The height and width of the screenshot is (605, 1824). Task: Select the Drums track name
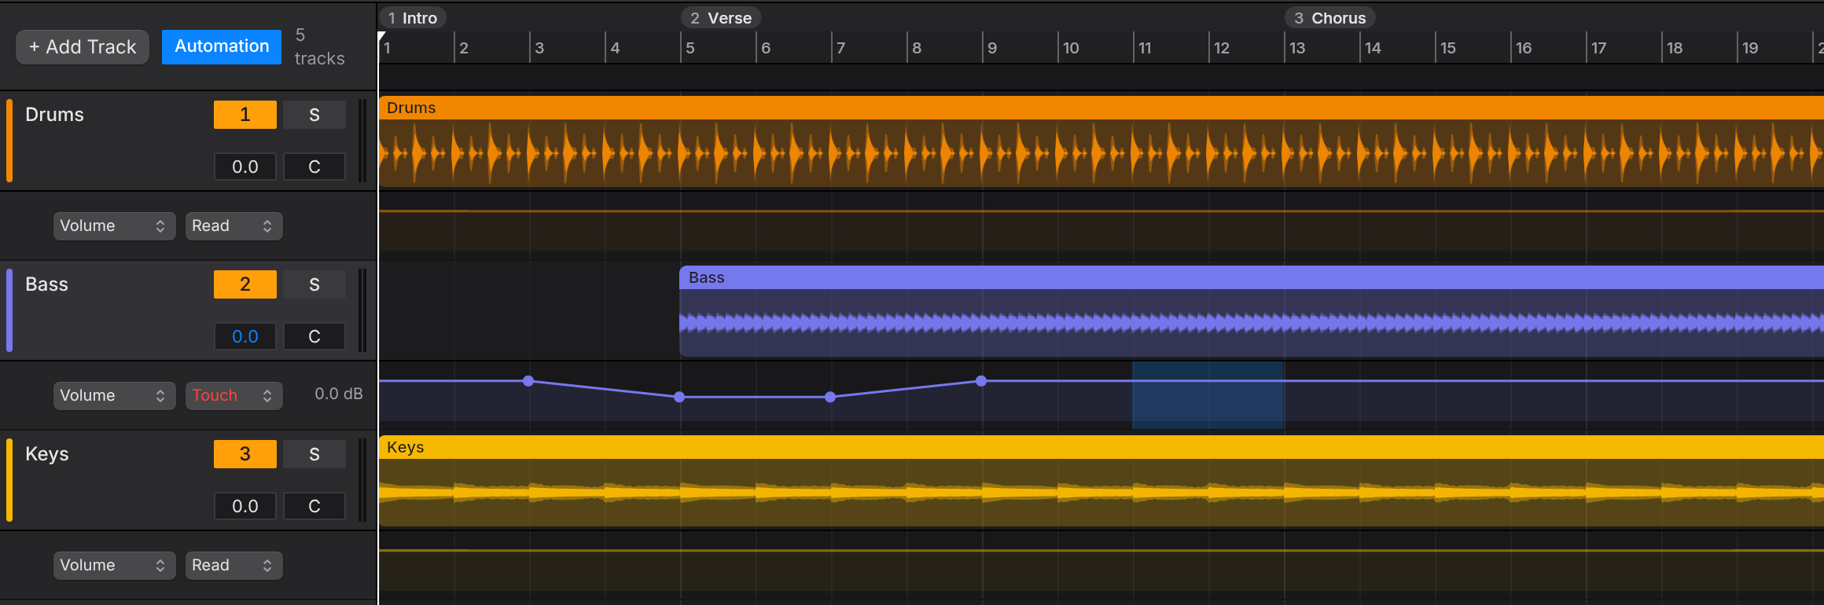click(54, 115)
